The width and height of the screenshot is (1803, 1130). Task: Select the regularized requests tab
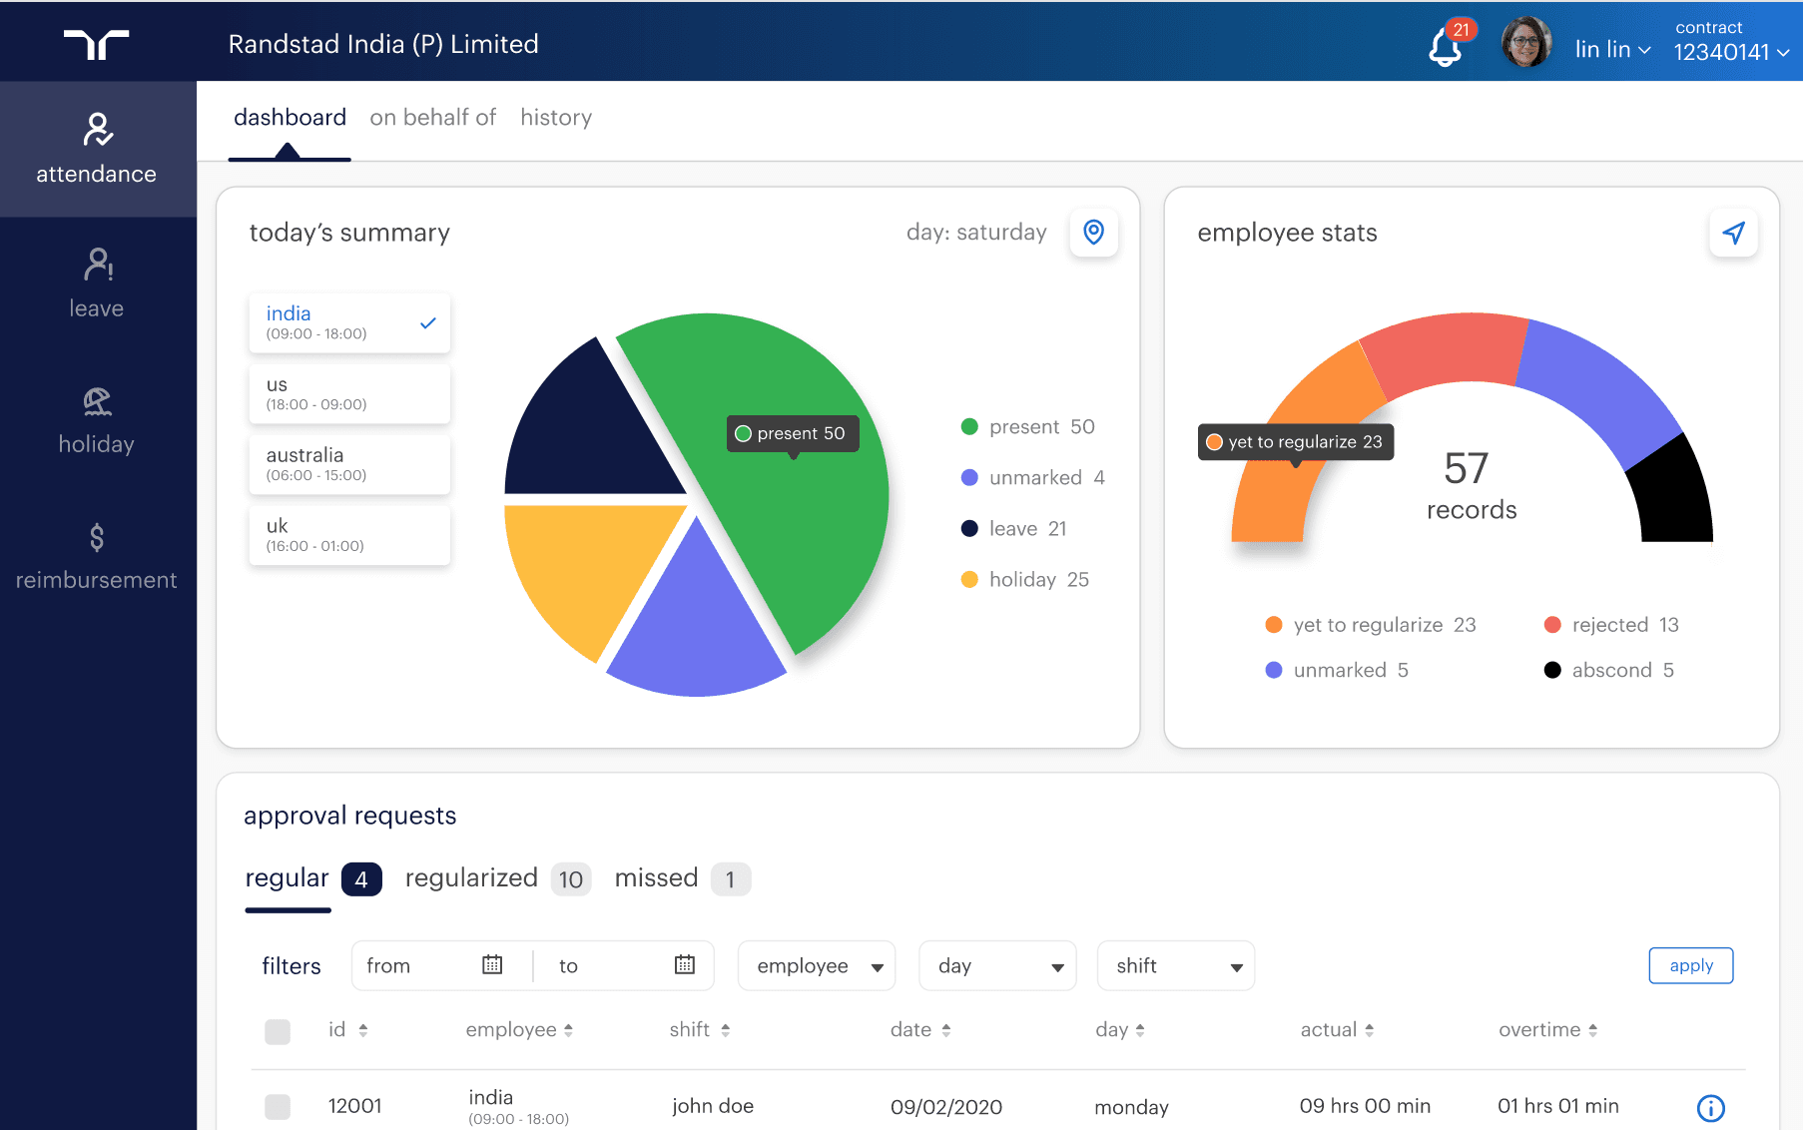point(497,878)
